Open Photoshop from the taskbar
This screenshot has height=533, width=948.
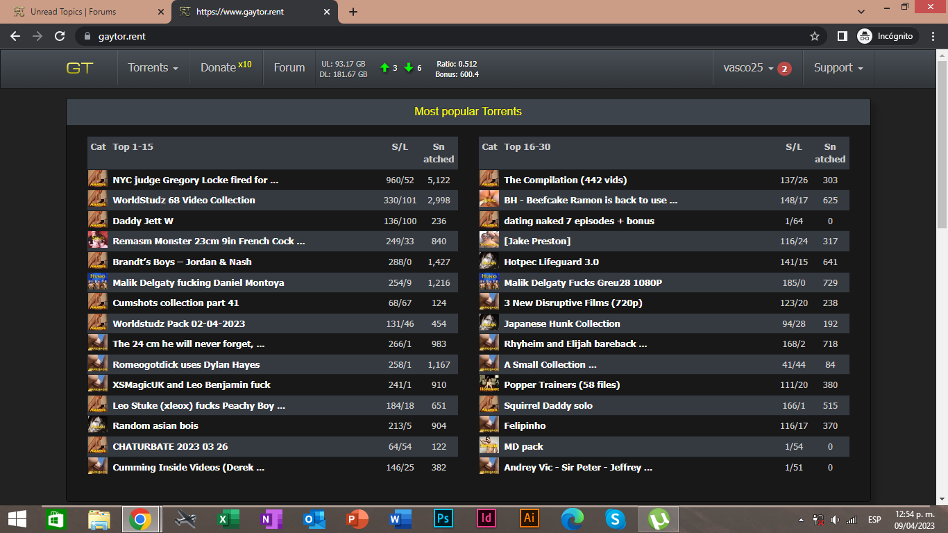[x=442, y=519]
